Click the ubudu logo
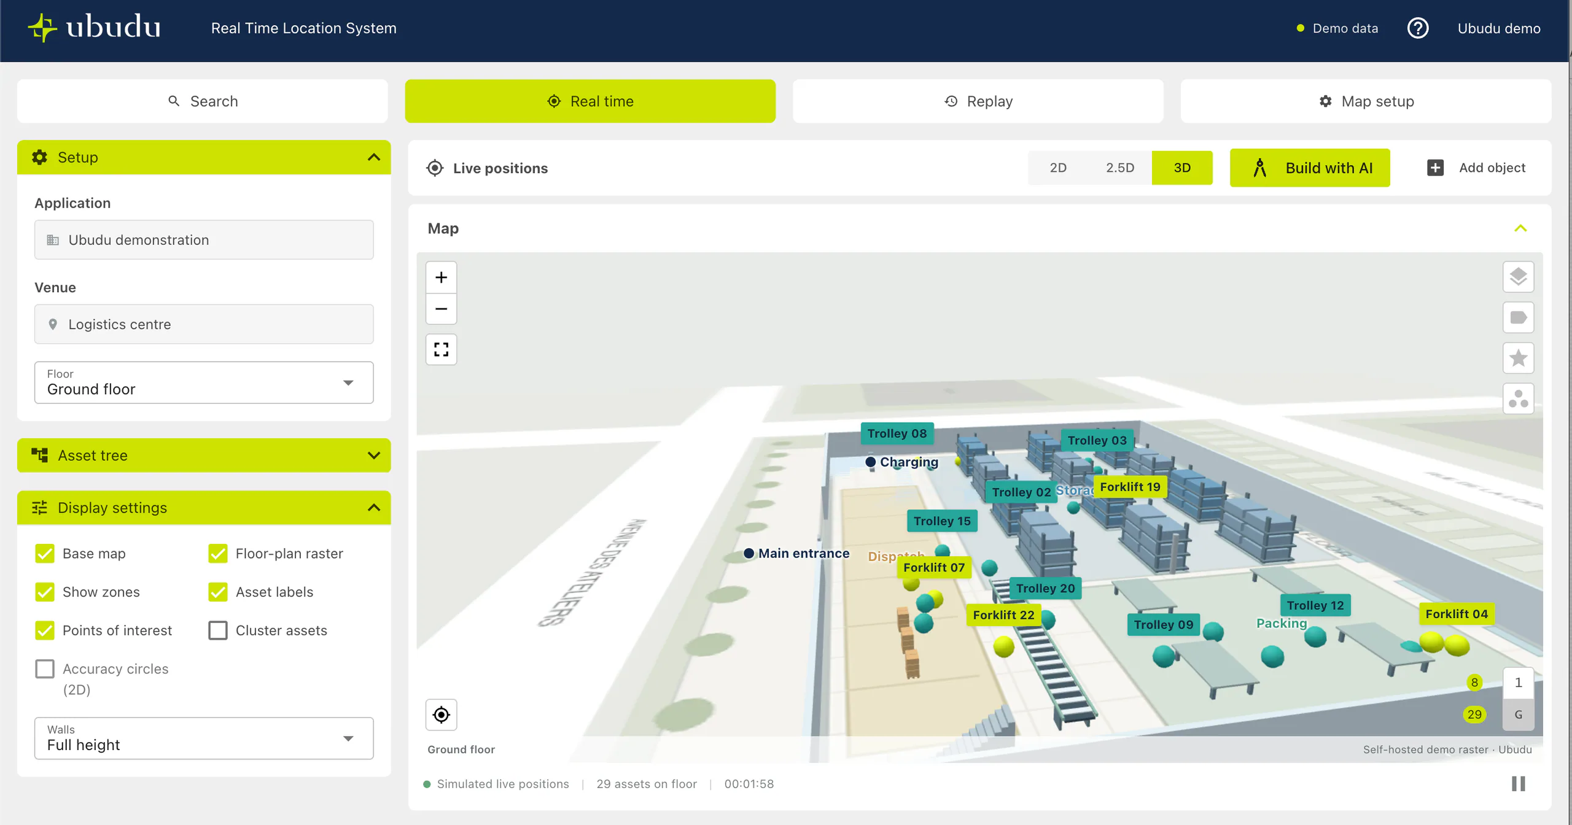This screenshot has height=825, width=1572. pyautogui.click(x=95, y=28)
